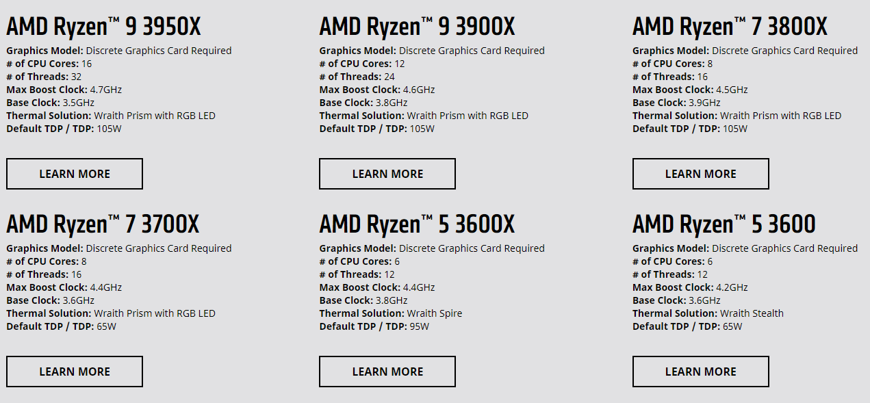Open Learn More for Ryzen 7 3800X
Viewport: 870px width, 403px height.
(x=700, y=174)
